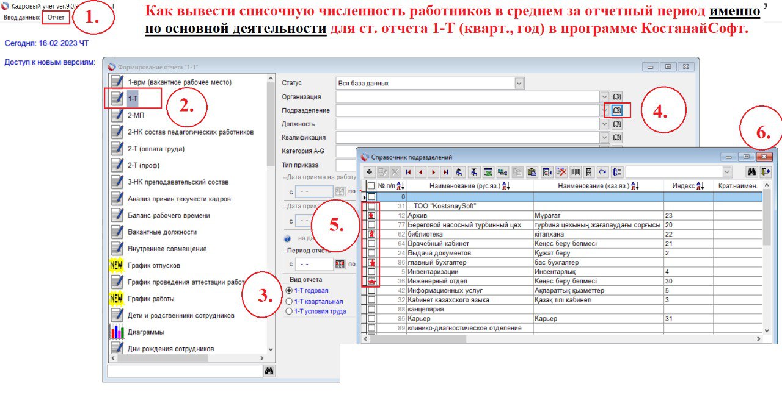Click the binoculars search icon in directory toolbar
Image resolution: width=782 pixels, height=395 pixels.
pyautogui.click(x=751, y=172)
